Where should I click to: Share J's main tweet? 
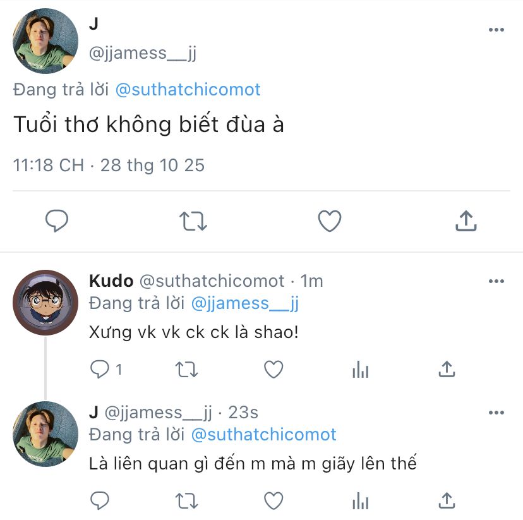[466, 221]
